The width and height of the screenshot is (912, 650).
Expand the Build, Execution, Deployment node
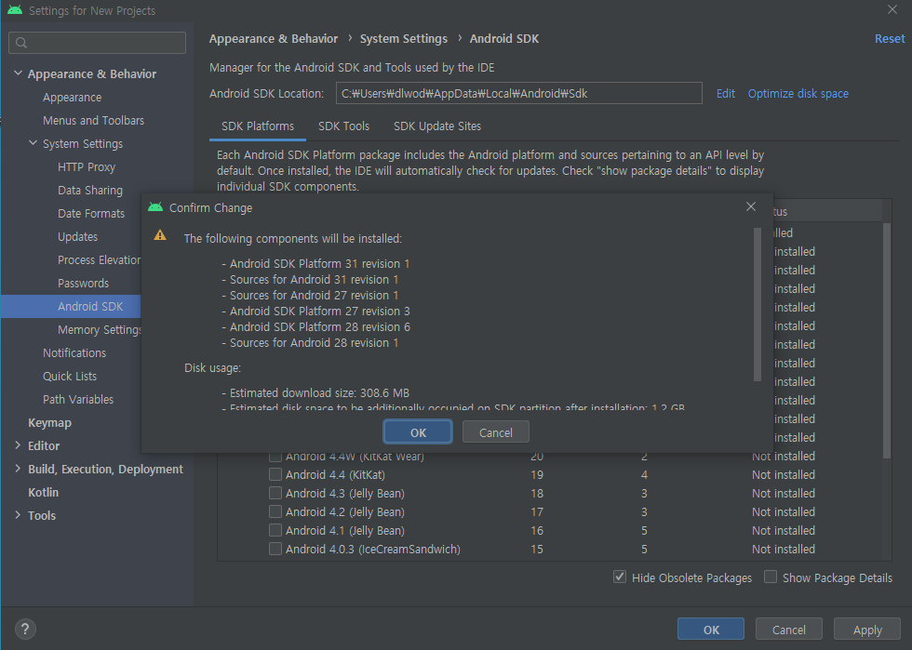tap(18, 469)
